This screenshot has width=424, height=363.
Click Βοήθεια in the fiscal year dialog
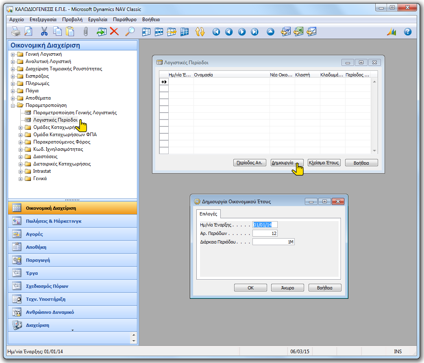click(x=325, y=288)
